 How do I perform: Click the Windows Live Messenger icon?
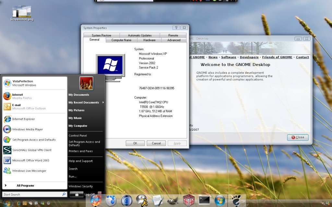pos(7,171)
